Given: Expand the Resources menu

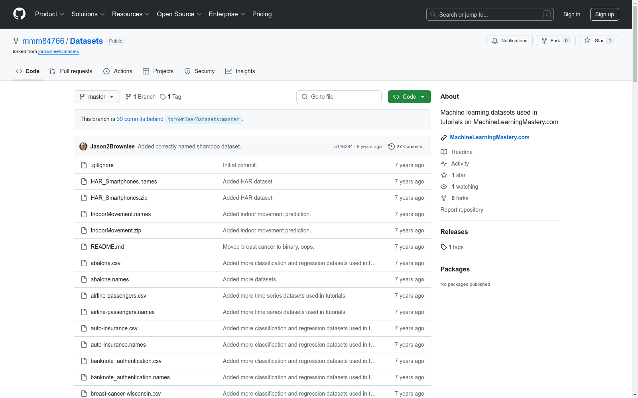Looking at the screenshot, I should (x=131, y=14).
